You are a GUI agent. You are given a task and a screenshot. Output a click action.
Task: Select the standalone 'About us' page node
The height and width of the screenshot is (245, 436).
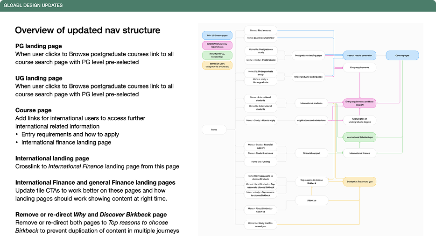coord(311,201)
